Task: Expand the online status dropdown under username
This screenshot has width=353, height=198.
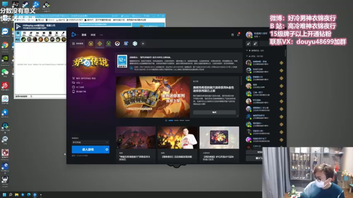Action: coord(257,37)
